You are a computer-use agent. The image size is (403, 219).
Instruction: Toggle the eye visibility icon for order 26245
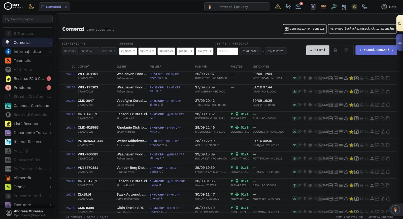point(294,145)
